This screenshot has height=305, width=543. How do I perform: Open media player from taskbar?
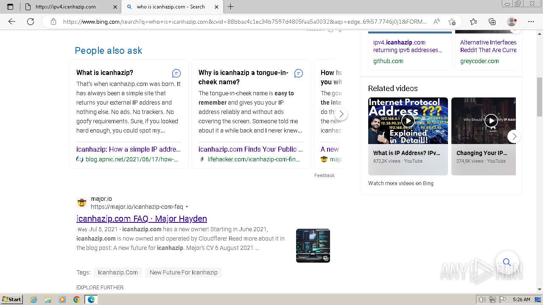62,299
